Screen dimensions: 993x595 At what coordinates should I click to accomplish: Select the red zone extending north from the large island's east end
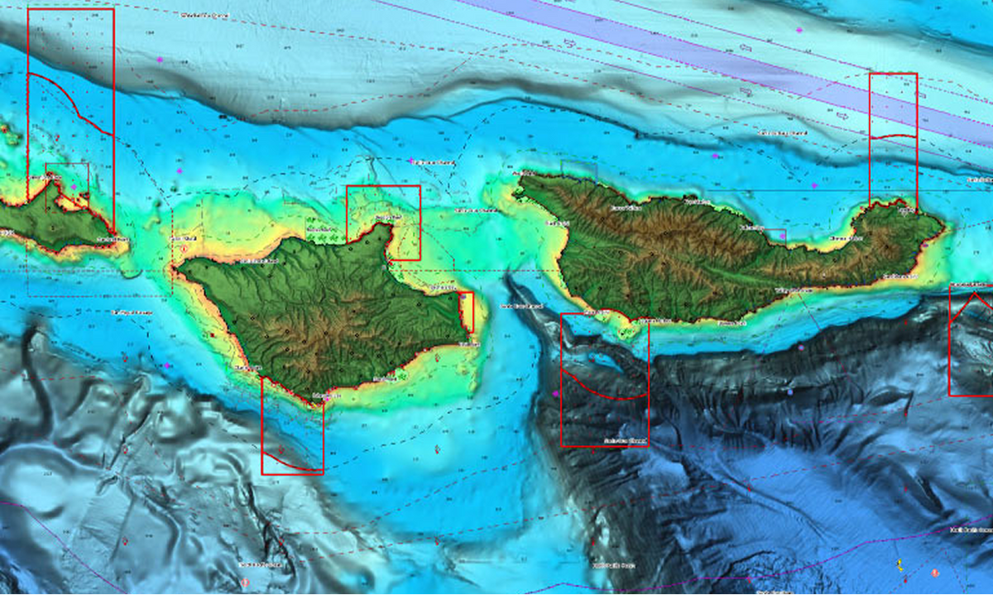(894, 139)
